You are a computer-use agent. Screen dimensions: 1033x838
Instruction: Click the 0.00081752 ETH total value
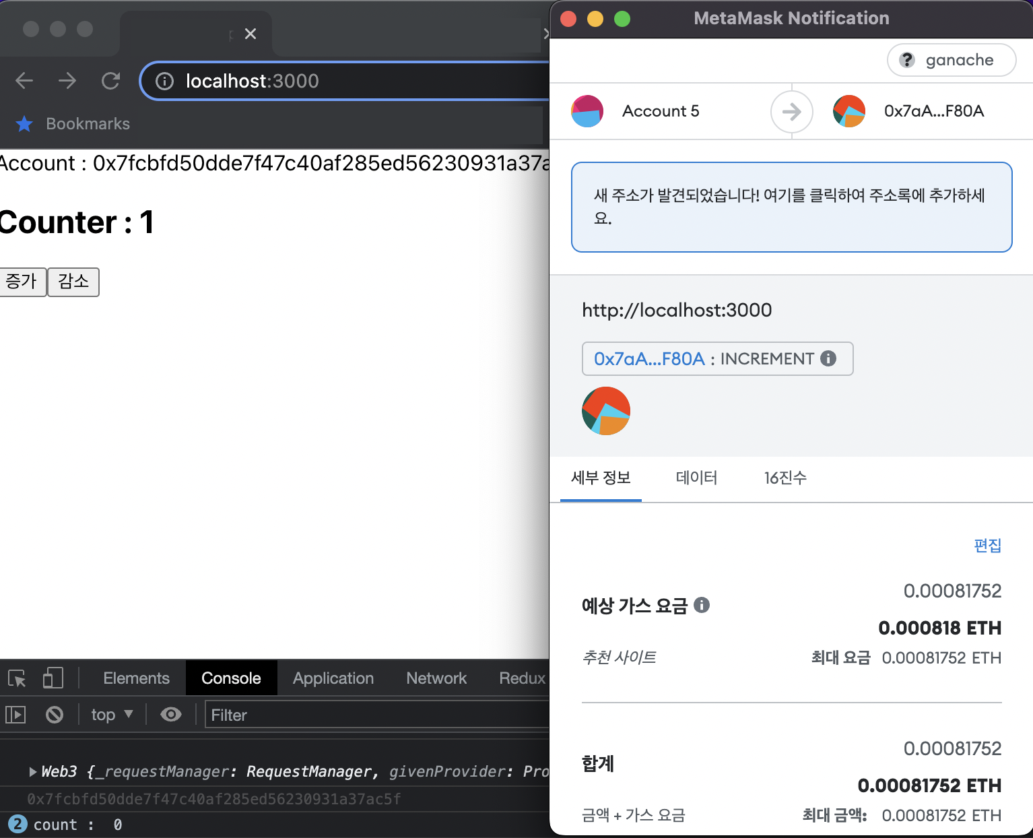point(929,785)
